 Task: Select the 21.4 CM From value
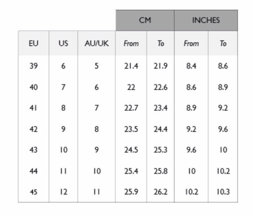pyautogui.click(x=131, y=66)
